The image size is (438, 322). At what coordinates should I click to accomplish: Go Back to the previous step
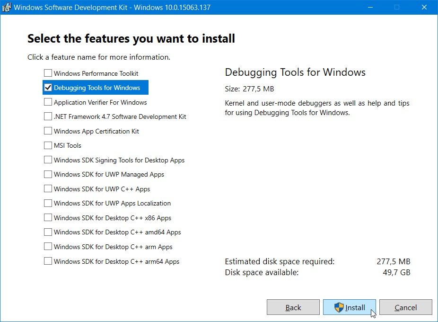[293, 307]
